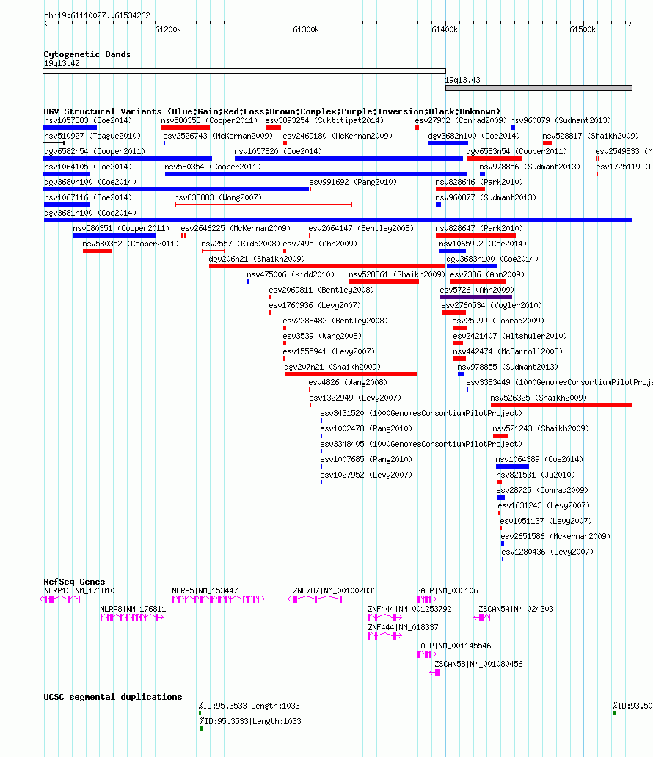Image resolution: width=653 pixels, height=757 pixels.
Task: Click the blue nsv580354 (Cooper2011) gain bar
Action: click(x=316, y=174)
